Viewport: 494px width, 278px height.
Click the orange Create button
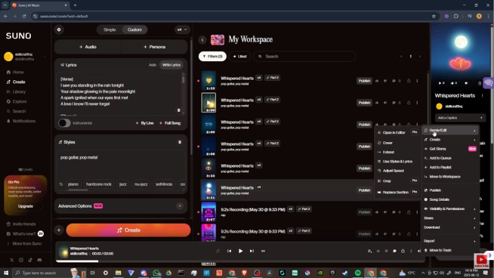128,230
